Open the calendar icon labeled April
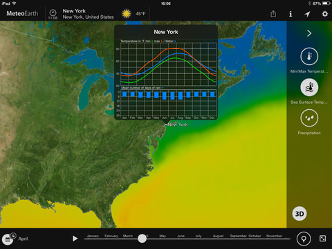The width and height of the screenshot is (332, 249). tap(8, 239)
